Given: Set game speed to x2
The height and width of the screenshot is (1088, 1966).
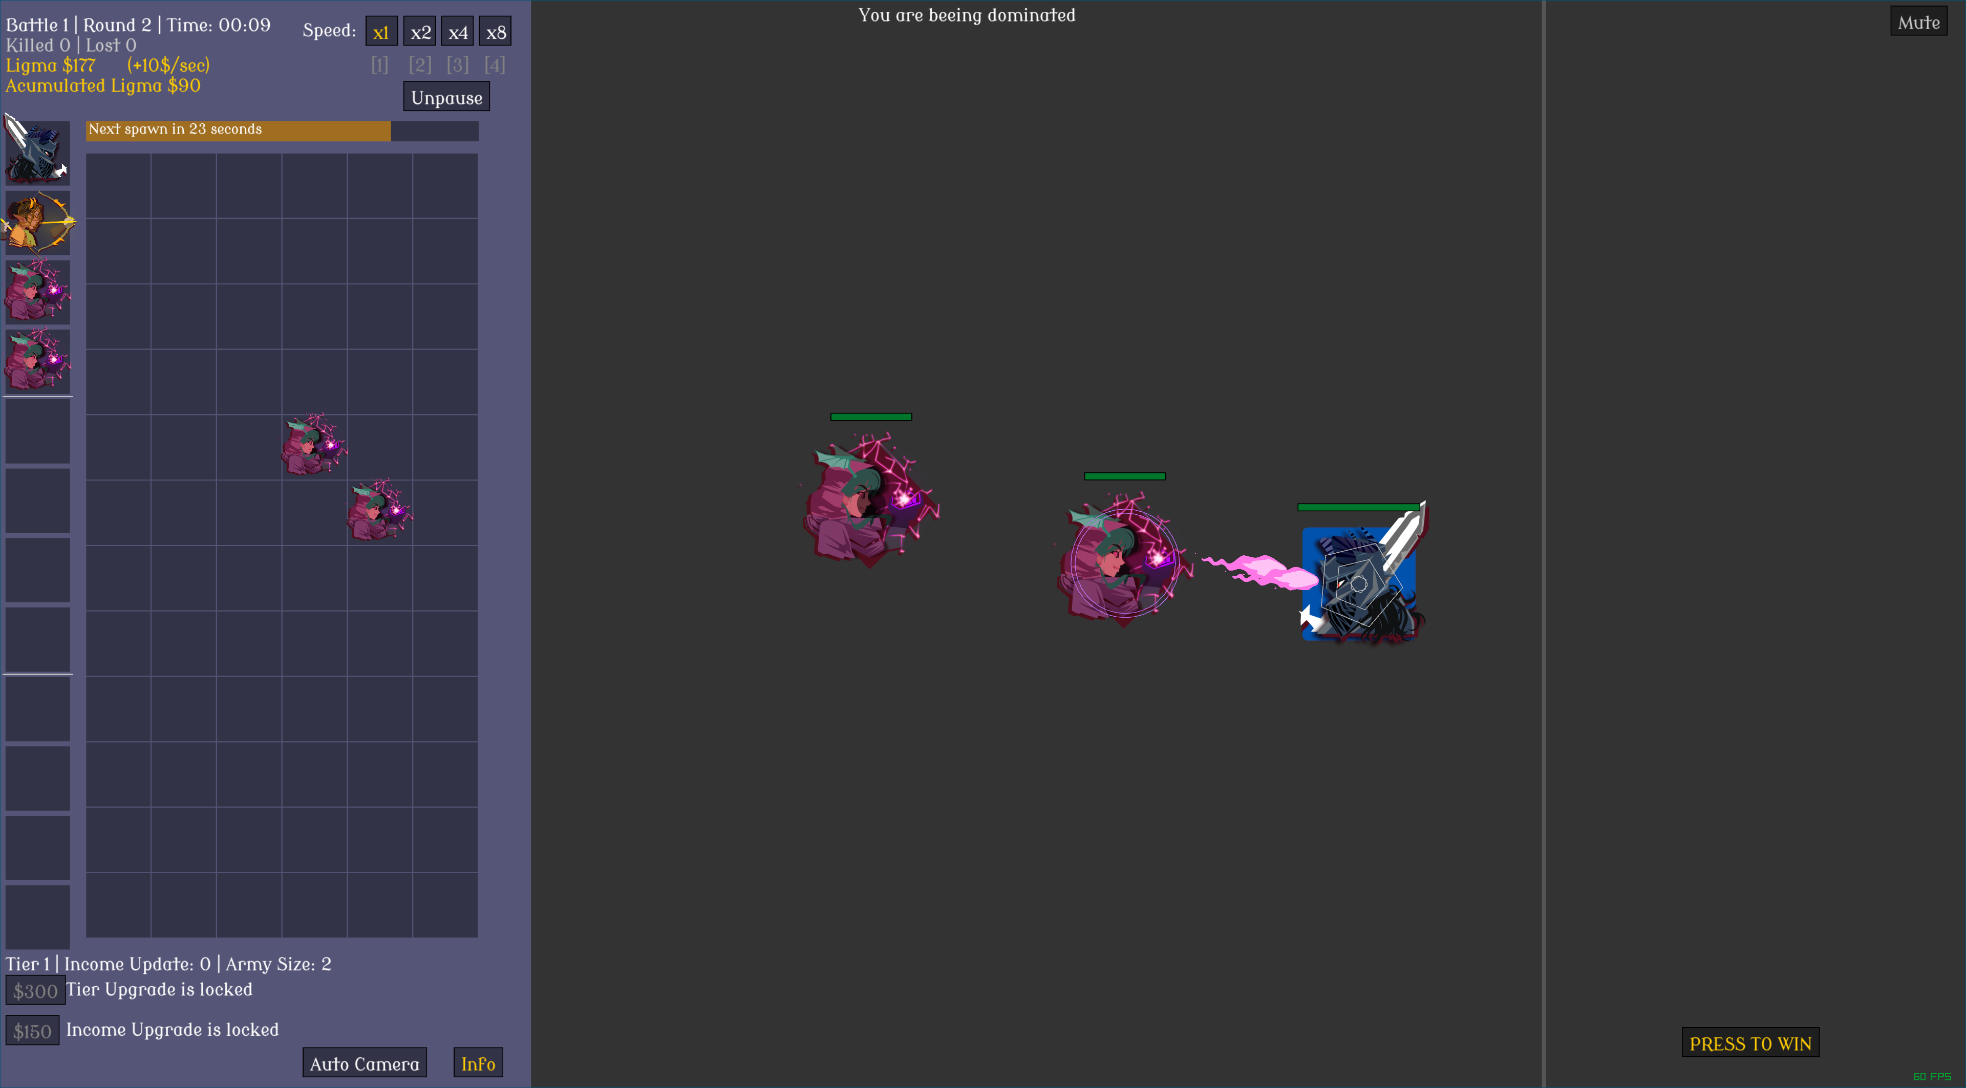Looking at the screenshot, I should pyautogui.click(x=420, y=32).
